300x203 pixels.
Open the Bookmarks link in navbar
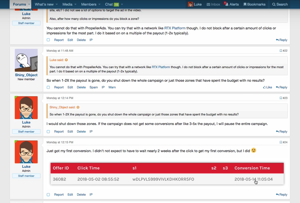254,4
